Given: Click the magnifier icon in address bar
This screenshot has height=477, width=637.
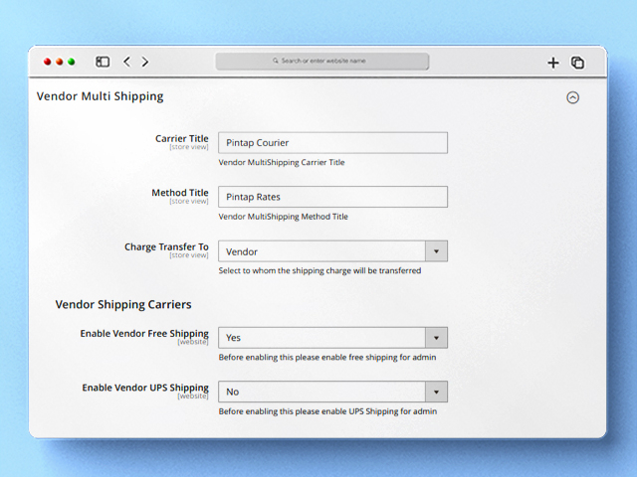Looking at the screenshot, I should coord(276,61).
